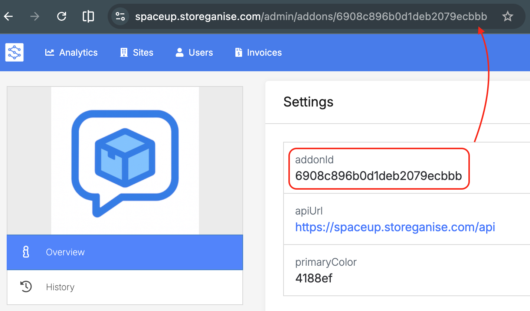Click the Analytics chart icon
The image size is (530, 311).
click(50, 52)
